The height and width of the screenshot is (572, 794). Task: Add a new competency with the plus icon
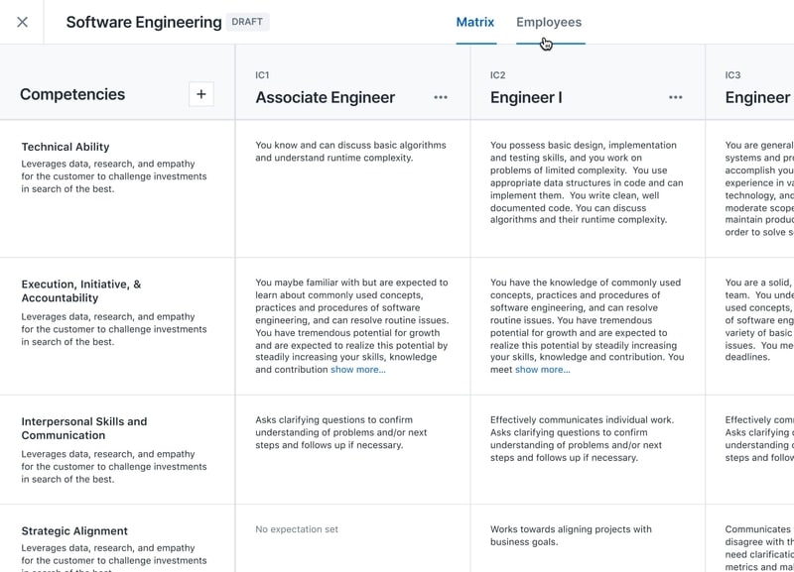[x=201, y=94]
